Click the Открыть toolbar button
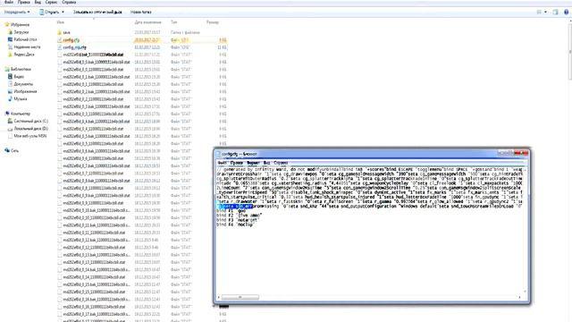Screen dimensions: 572x322 point(49,12)
